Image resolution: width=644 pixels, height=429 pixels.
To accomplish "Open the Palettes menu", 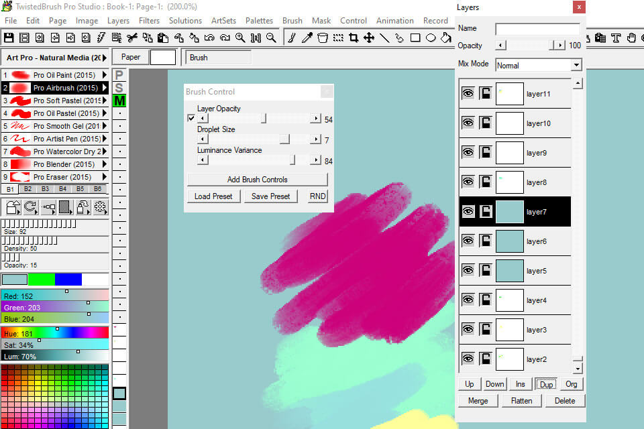I will click(259, 21).
